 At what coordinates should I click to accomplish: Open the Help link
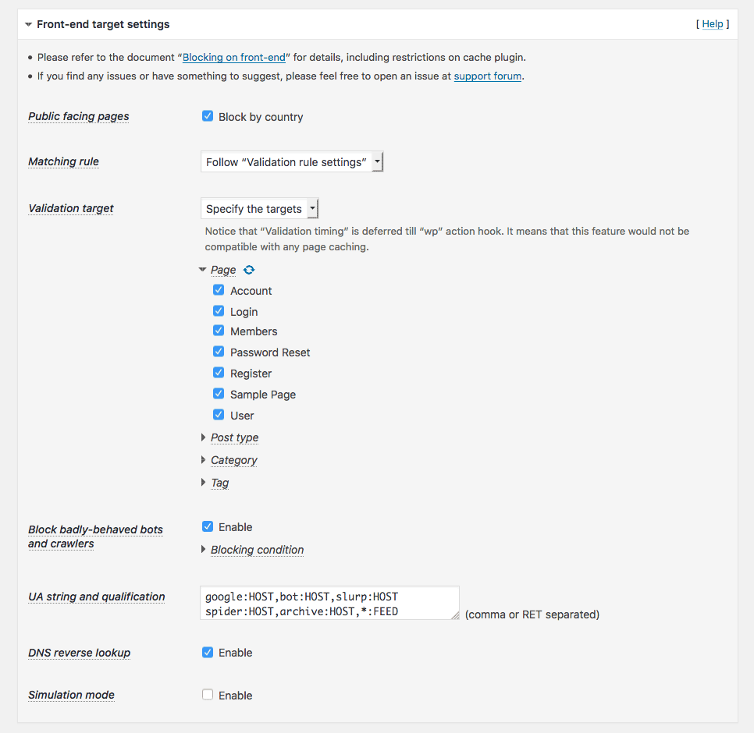(x=712, y=24)
